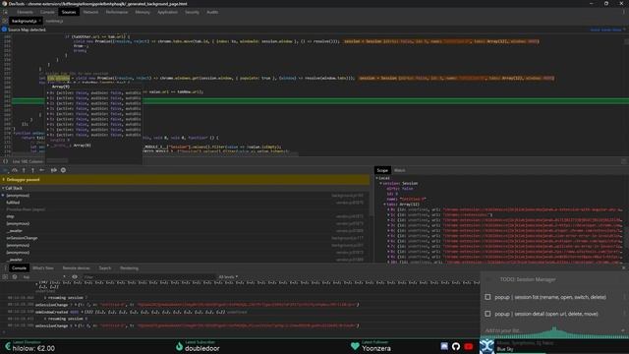Toggle the sources navigator pane icon
This screenshot has width=629, height=354.
4,21
